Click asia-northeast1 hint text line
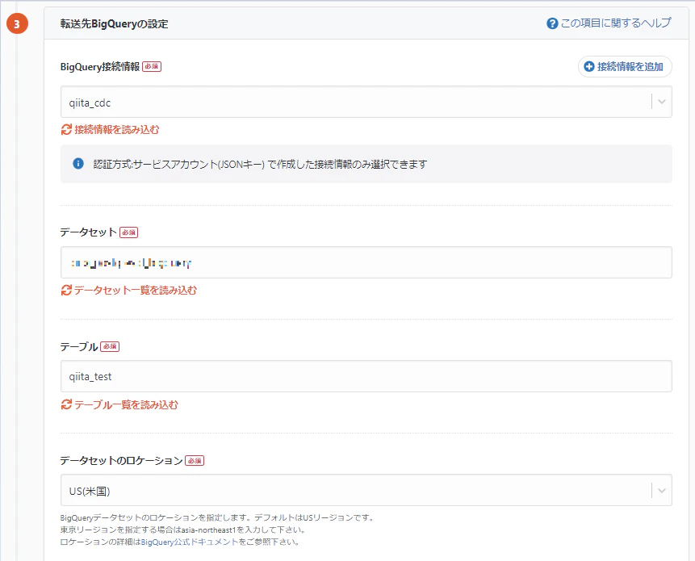This screenshot has width=695, height=561. (x=182, y=530)
